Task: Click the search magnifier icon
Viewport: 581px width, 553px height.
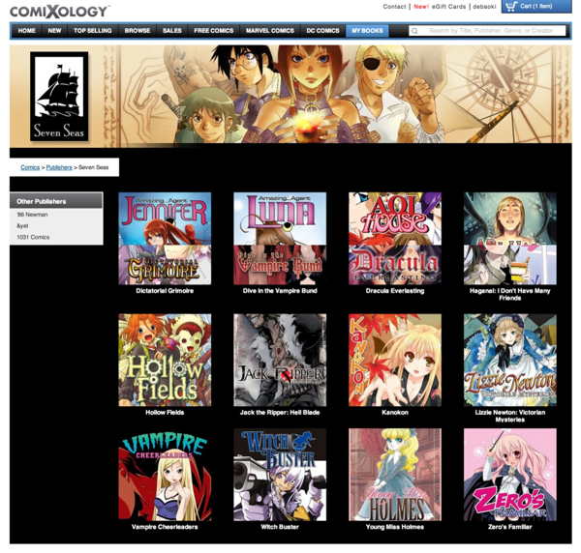Action: coord(415,31)
